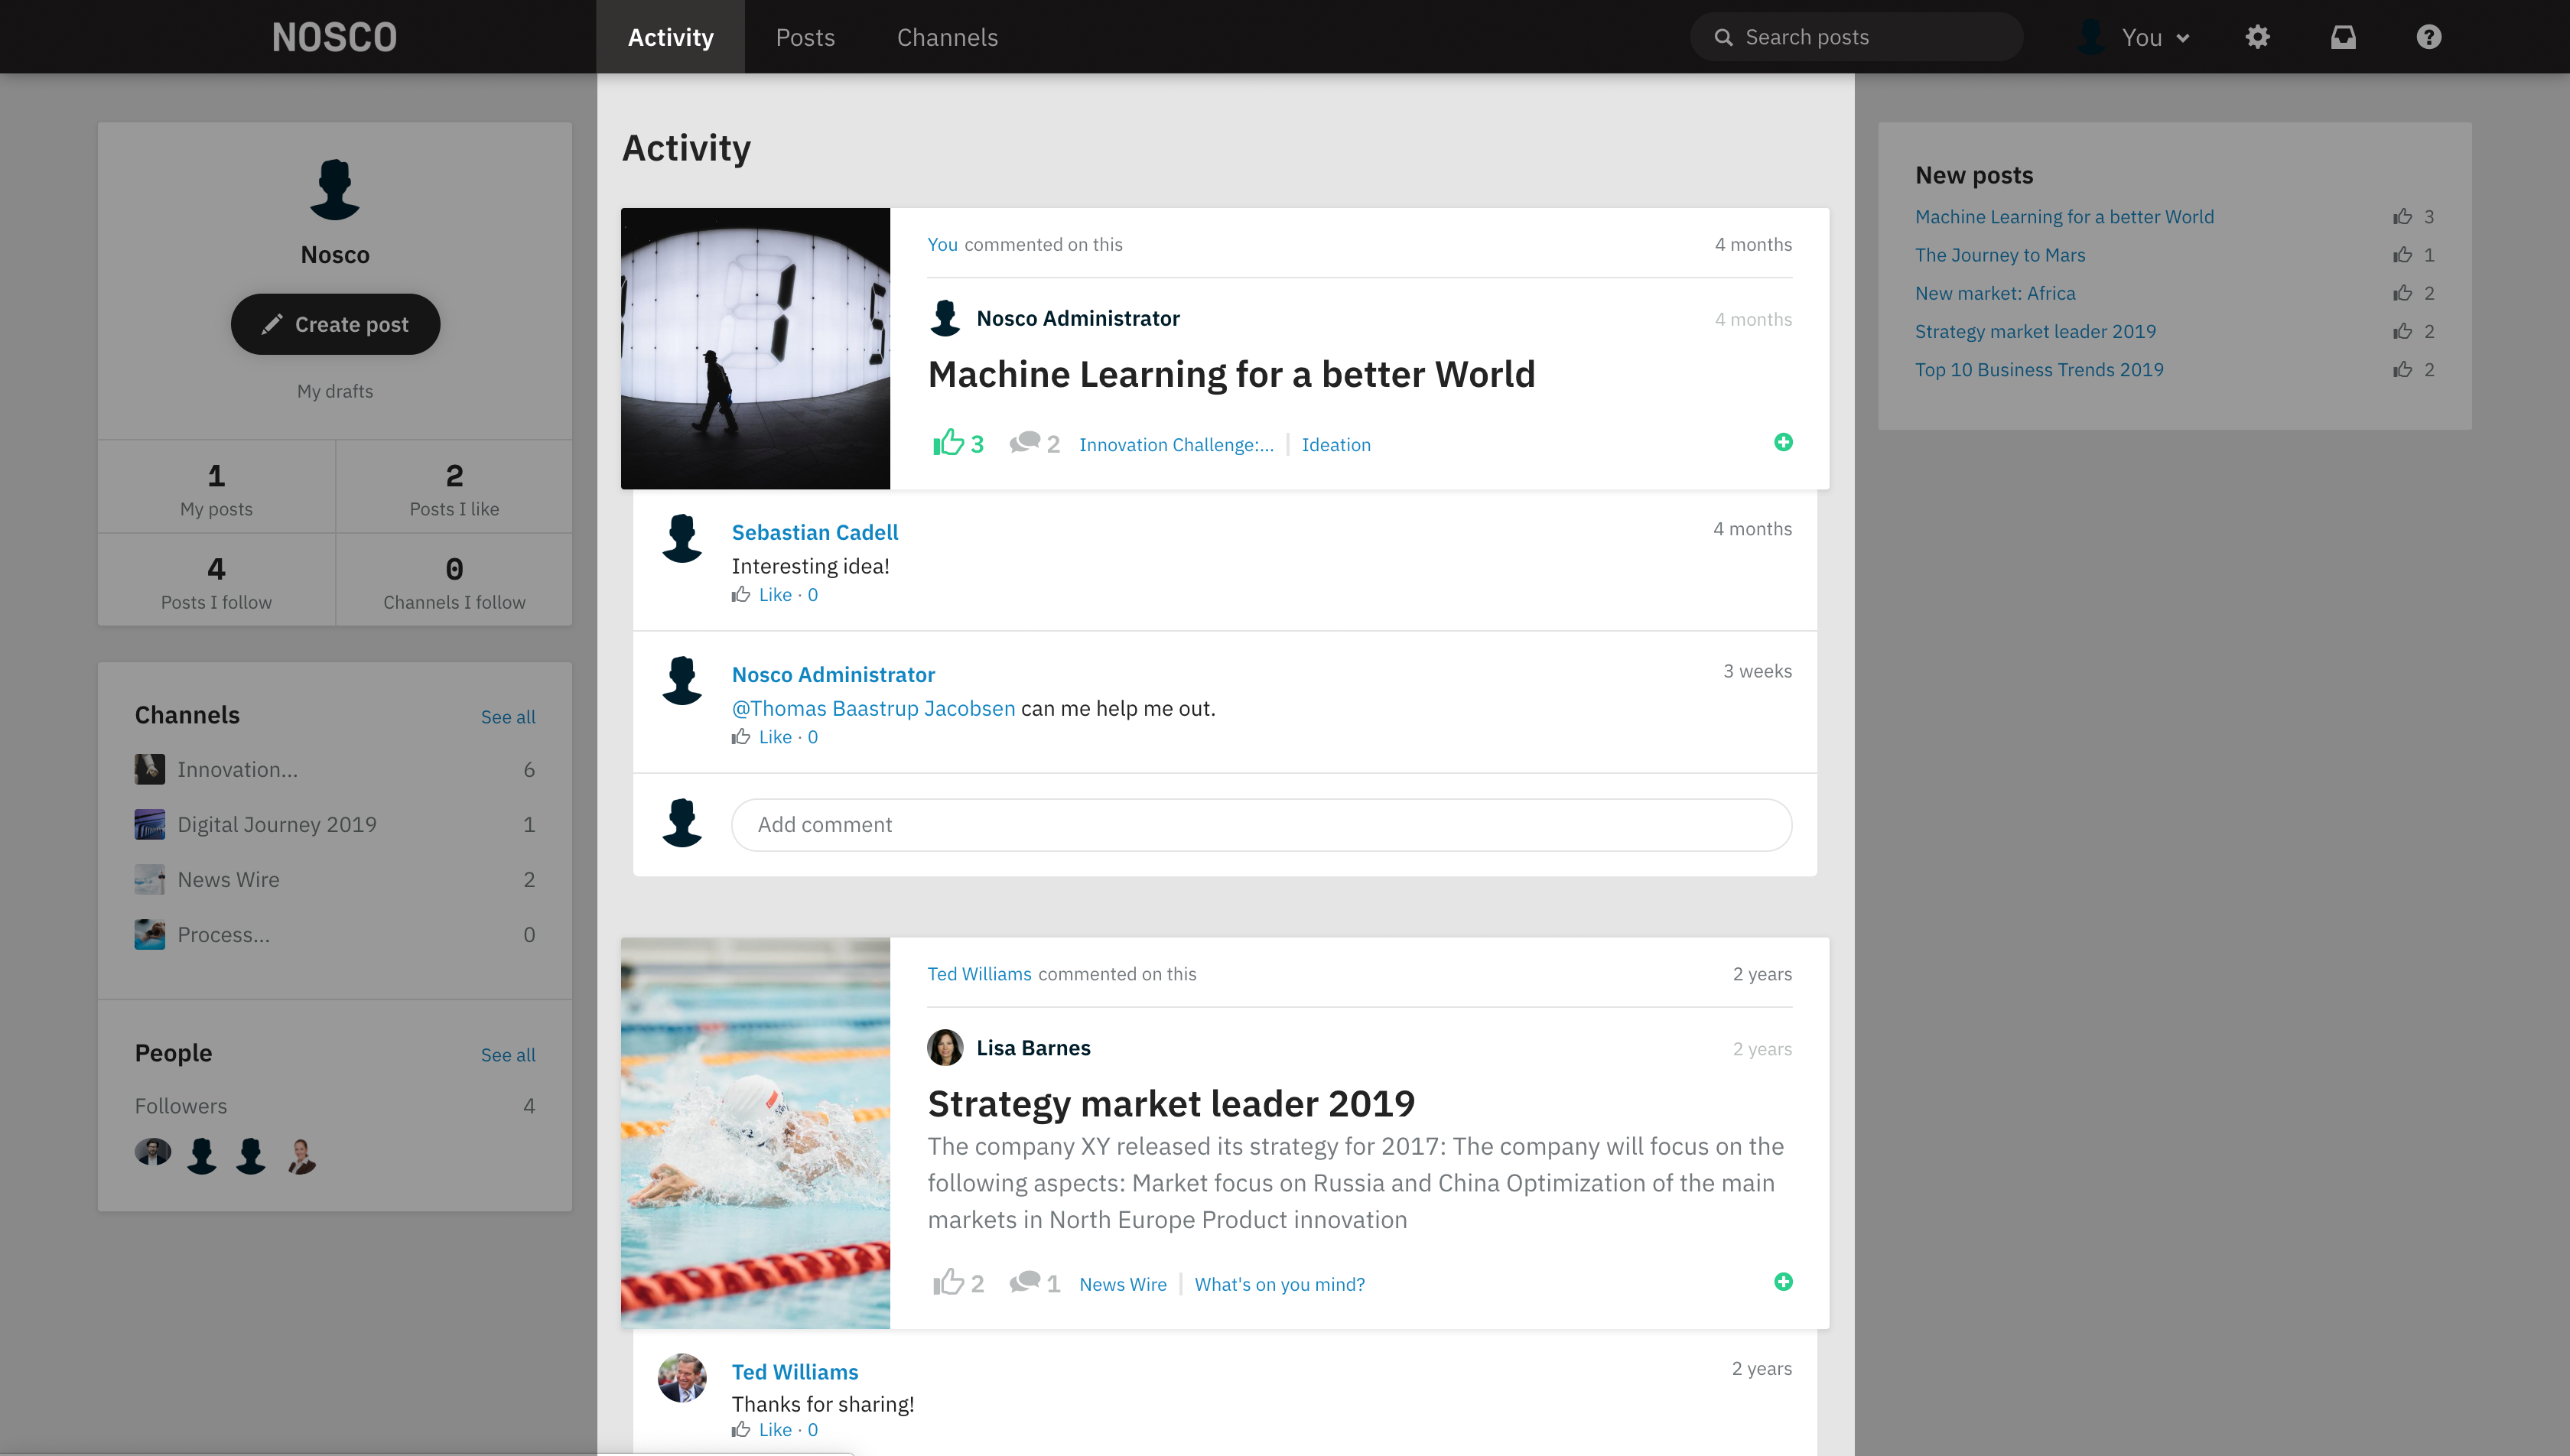Open Machine Learning post thumbnail image

pyautogui.click(x=755, y=348)
